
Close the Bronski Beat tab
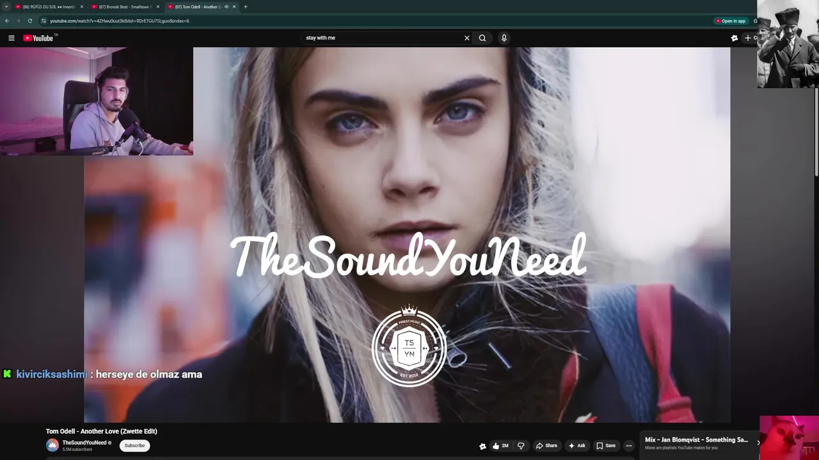coord(158,6)
